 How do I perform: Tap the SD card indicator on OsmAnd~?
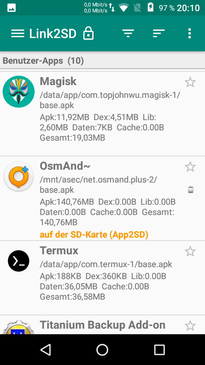190,189
